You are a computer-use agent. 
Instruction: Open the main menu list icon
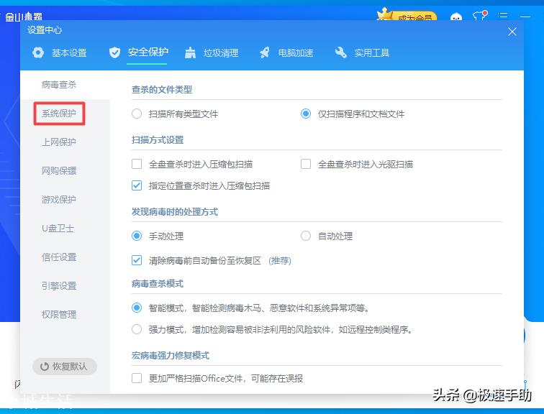pos(502,16)
